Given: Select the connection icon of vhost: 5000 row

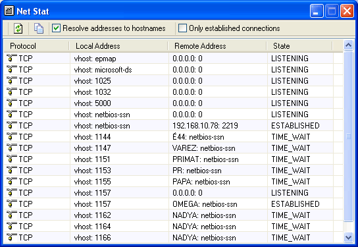Looking at the screenshot, I should click(11, 103).
